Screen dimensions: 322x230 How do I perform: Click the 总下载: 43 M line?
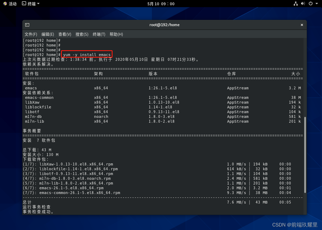[37, 150]
